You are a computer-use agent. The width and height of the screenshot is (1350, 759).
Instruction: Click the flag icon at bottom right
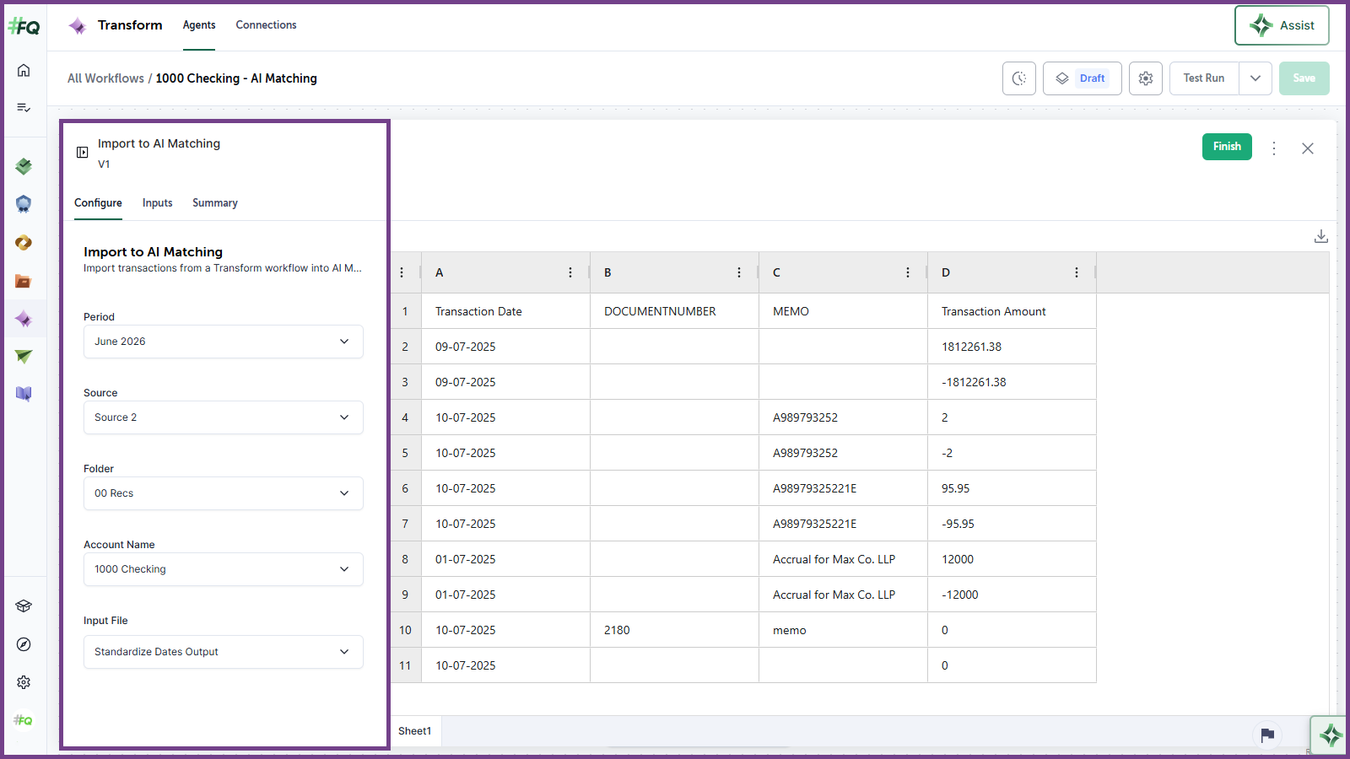tap(1267, 735)
